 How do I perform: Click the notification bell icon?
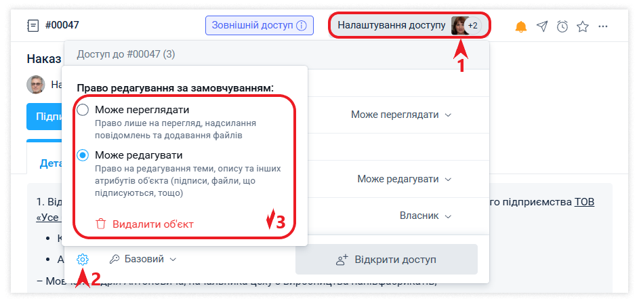[x=521, y=26]
